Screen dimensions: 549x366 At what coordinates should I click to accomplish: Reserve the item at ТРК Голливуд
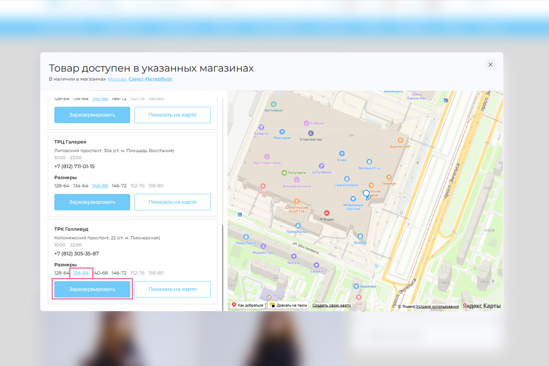[92, 289]
